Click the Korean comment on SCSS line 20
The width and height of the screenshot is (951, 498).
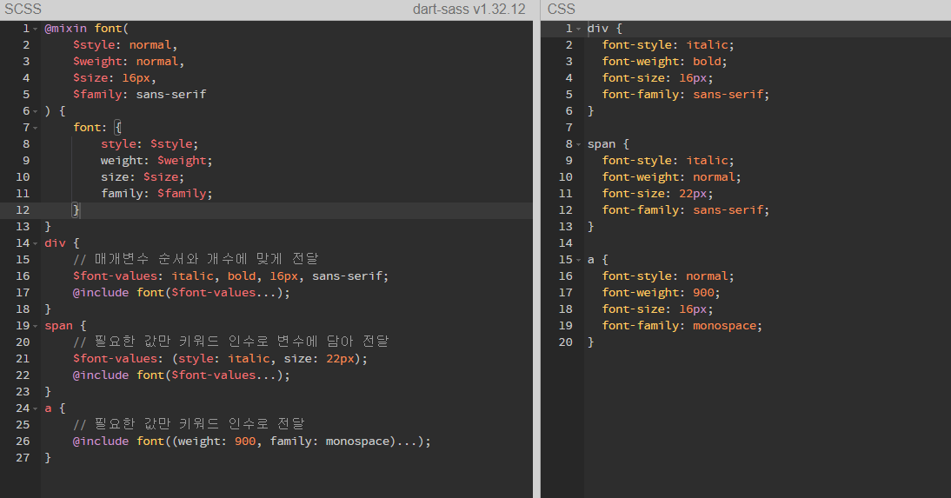pyautogui.click(x=230, y=342)
